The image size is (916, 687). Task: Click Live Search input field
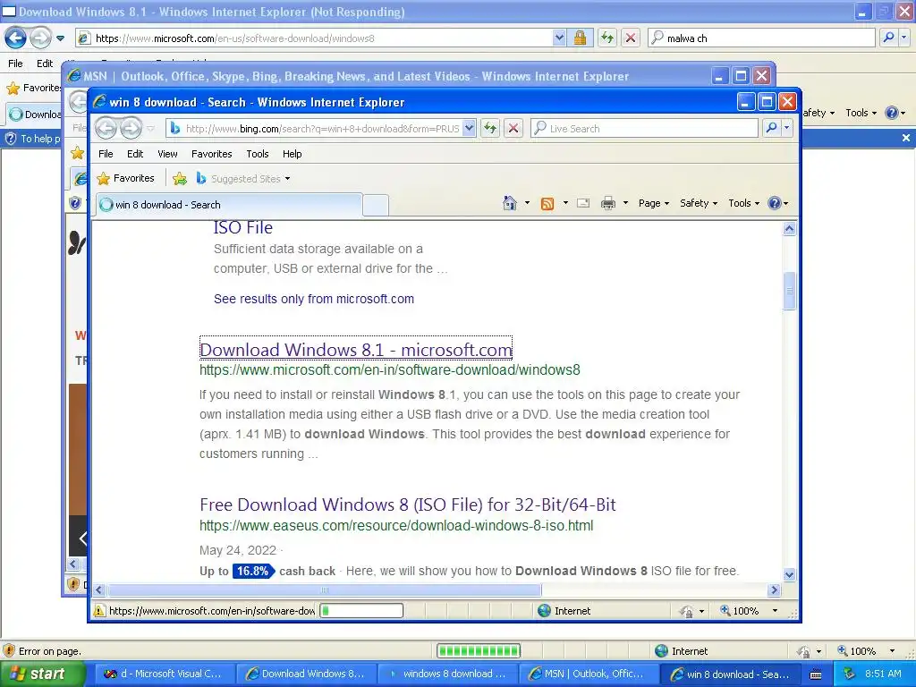coord(644,128)
